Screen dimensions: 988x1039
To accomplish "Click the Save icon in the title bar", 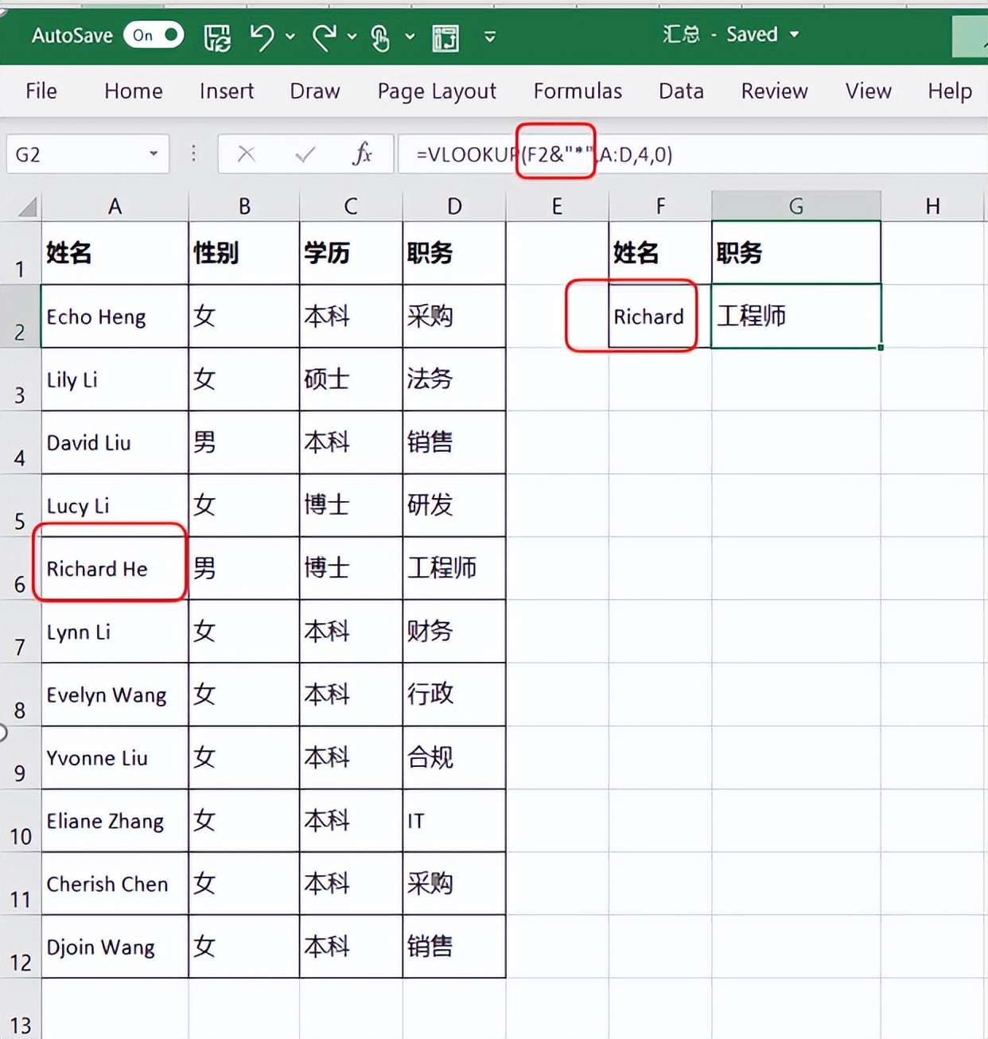I will click(x=217, y=37).
